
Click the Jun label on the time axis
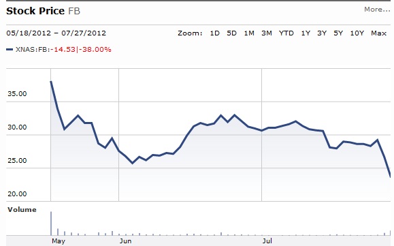point(125,241)
